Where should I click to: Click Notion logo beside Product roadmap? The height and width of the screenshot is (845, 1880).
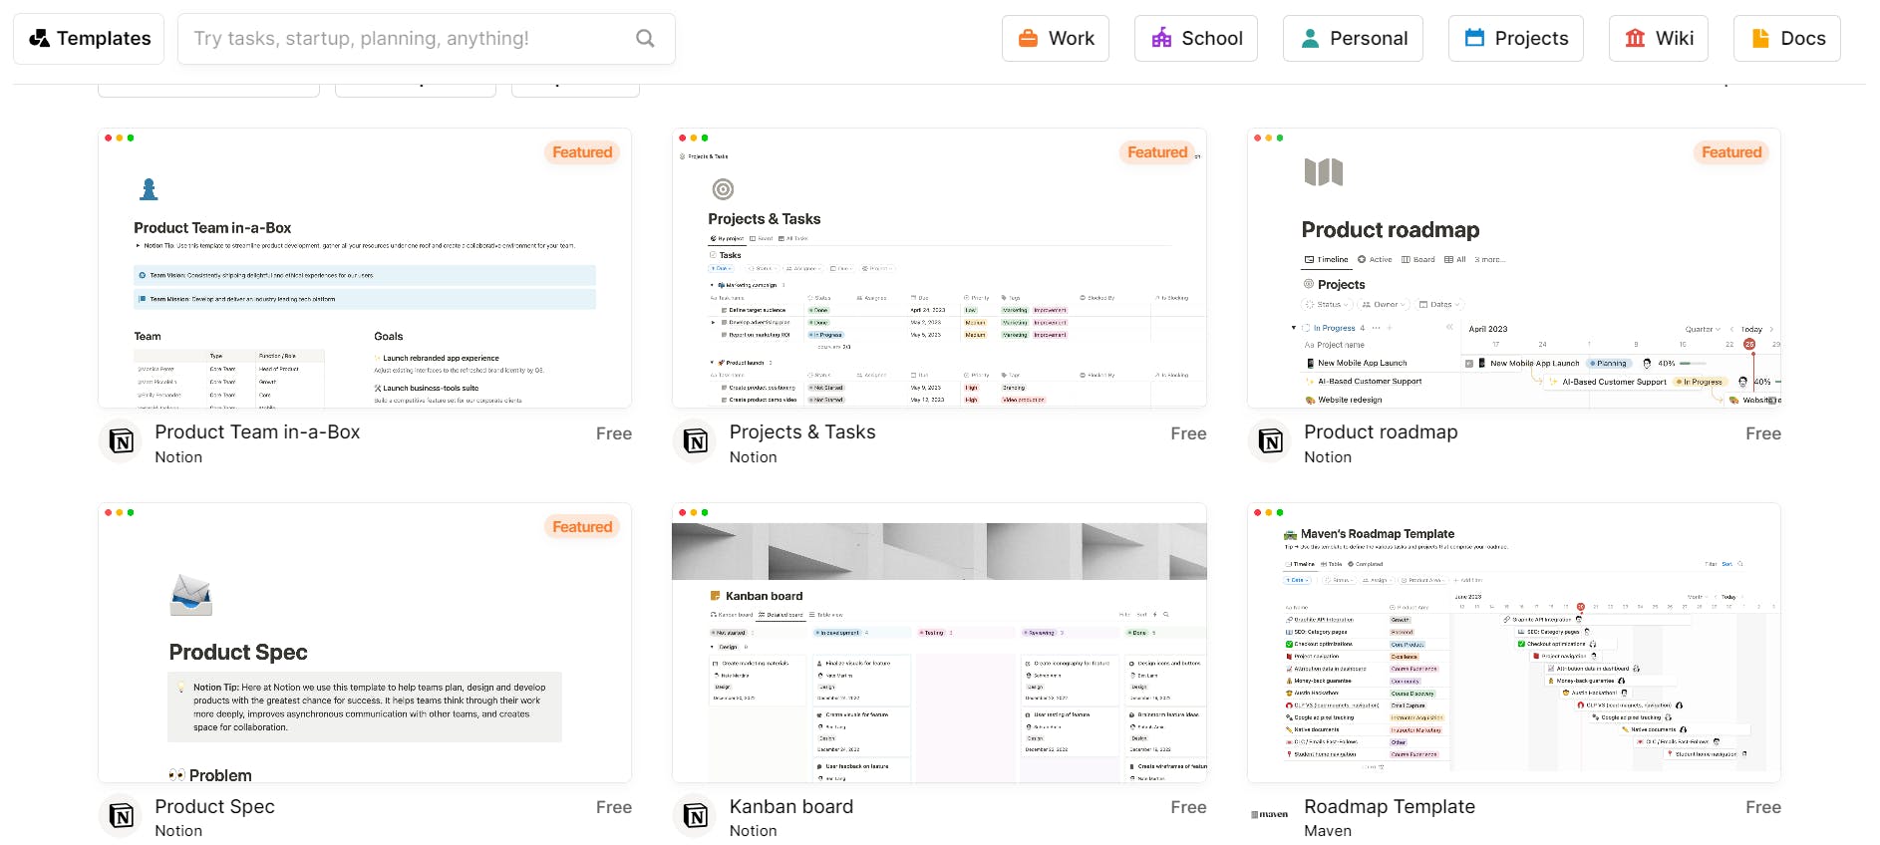tap(1271, 441)
